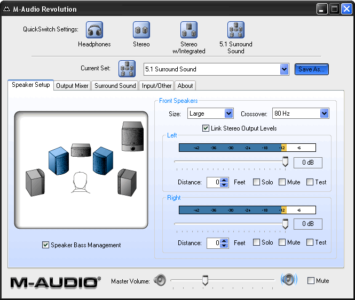Open the front speaker Size dropdown
The image size is (355, 300).
[228, 113]
